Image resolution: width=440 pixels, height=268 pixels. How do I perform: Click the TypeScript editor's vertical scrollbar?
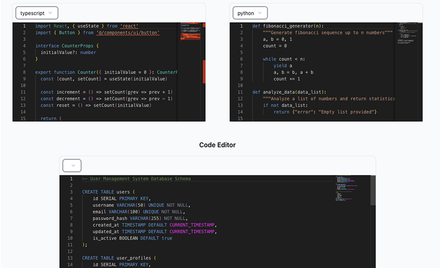coord(204,68)
